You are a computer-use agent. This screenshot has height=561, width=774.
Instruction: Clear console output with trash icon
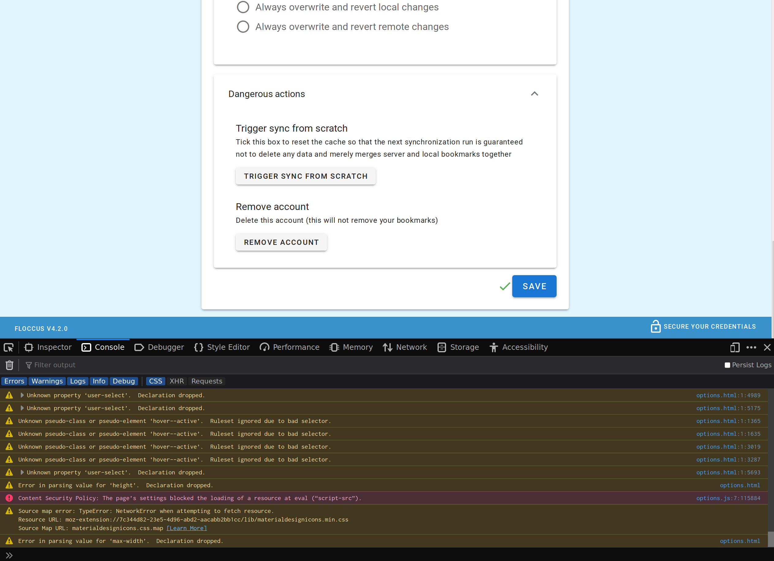(x=9, y=365)
